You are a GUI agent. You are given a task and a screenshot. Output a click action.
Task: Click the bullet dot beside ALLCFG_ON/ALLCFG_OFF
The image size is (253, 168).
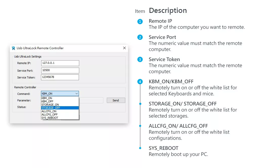point(140,126)
